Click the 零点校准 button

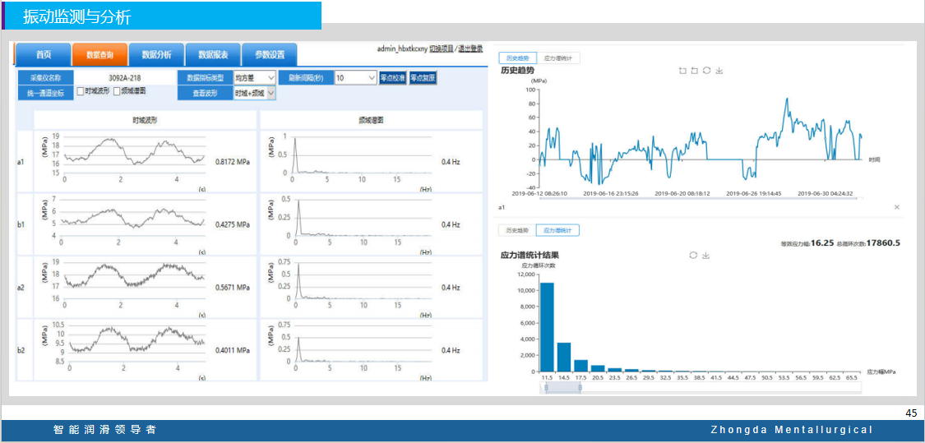coord(392,78)
